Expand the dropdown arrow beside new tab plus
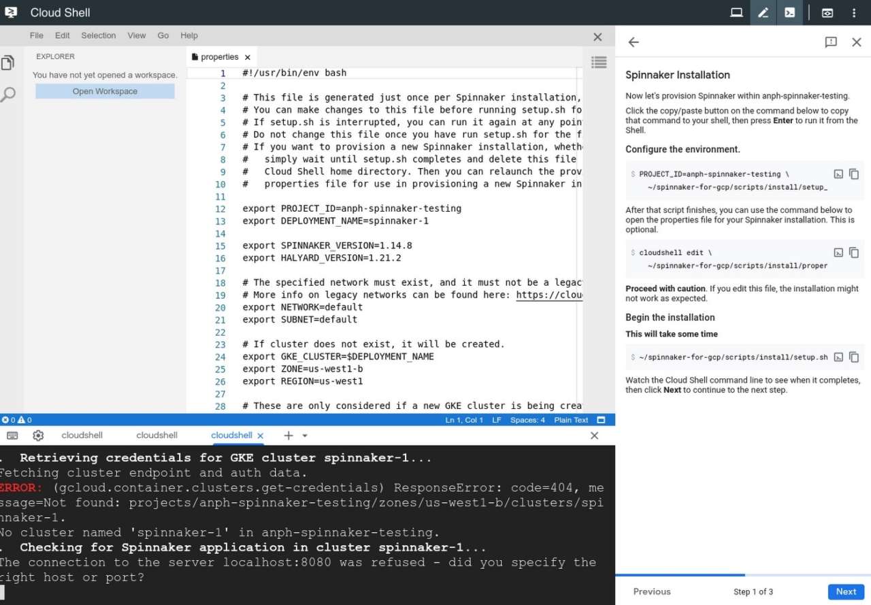 (305, 436)
